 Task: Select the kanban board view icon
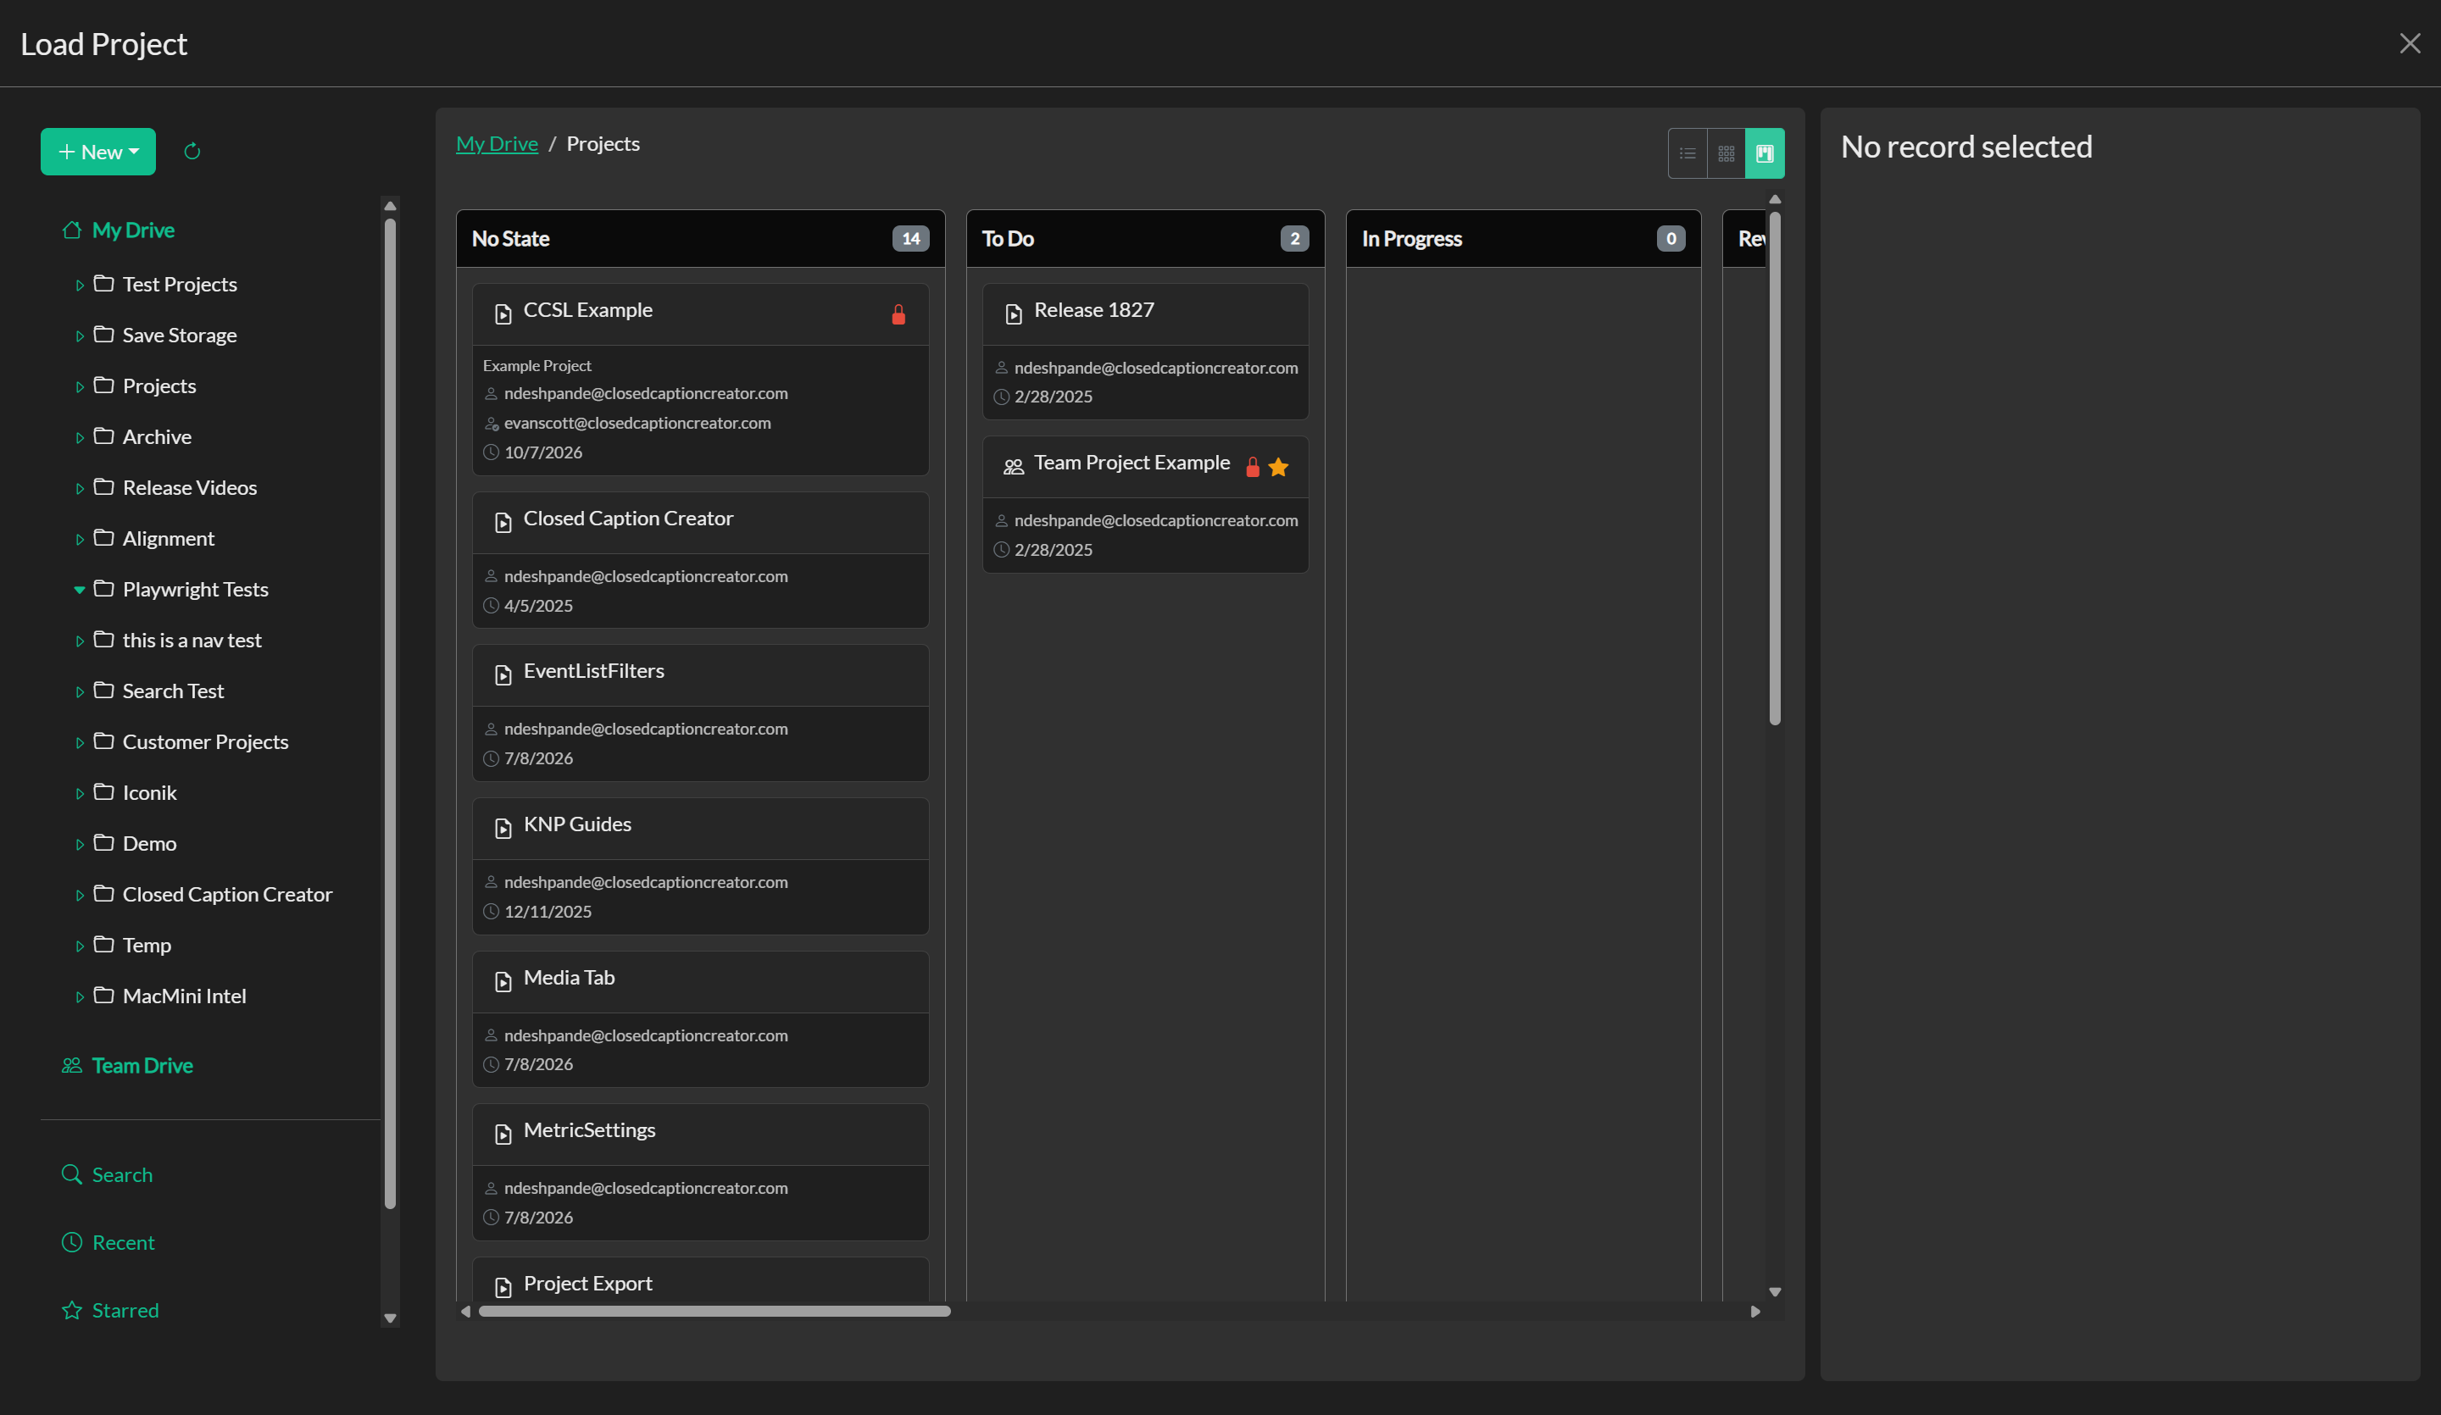click(1765, 153)
